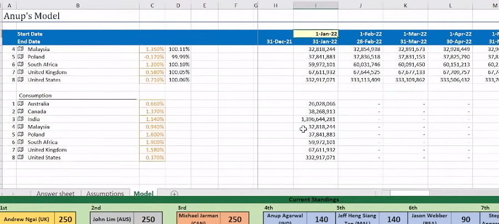Click South Africa's map icon under Consumption

21,143
